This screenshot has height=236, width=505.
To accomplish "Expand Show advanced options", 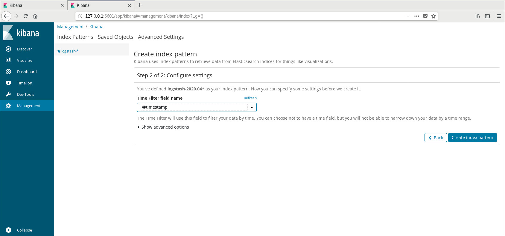I will [x=163, y=127].
